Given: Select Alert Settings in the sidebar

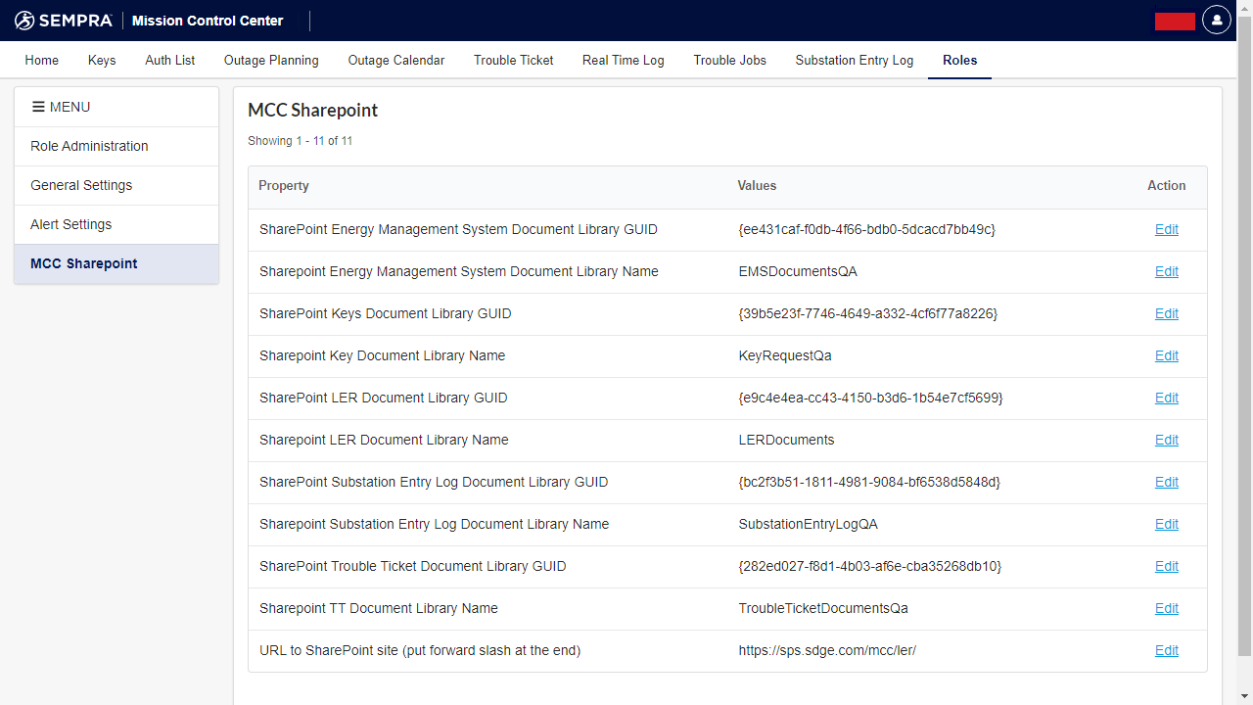Looking at the screenshot, I should [70, 224].
